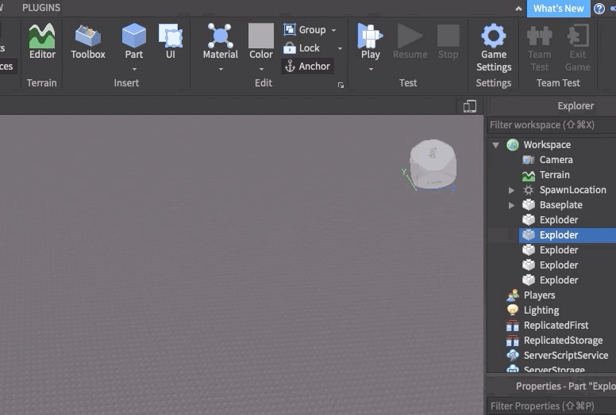Click the Stop test button

[x=449, y=41]
